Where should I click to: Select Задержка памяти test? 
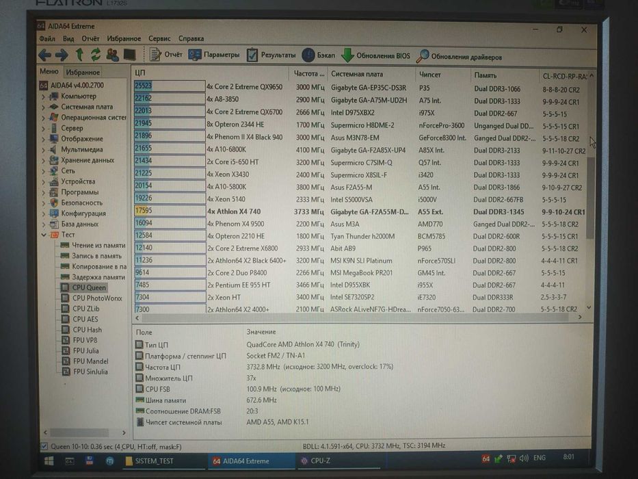click(98, 277)
